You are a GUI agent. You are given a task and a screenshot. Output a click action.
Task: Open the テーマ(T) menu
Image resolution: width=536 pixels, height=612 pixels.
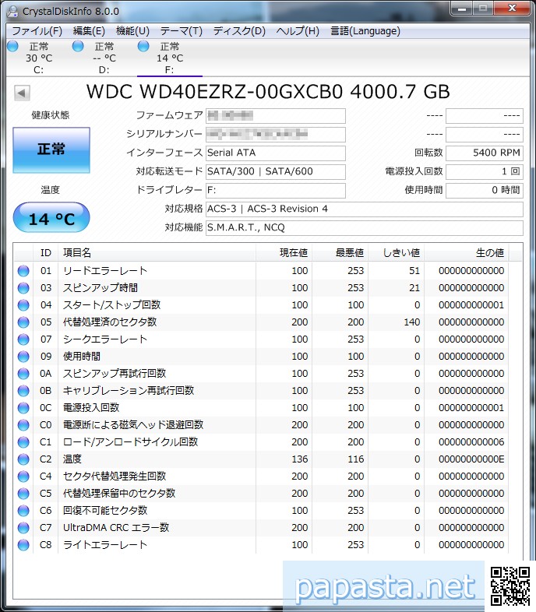[x=181, y=31]
